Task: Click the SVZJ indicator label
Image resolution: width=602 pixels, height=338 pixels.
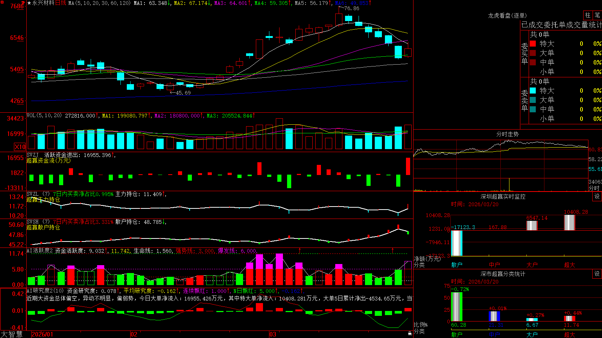Action: [x=33, y=155]
